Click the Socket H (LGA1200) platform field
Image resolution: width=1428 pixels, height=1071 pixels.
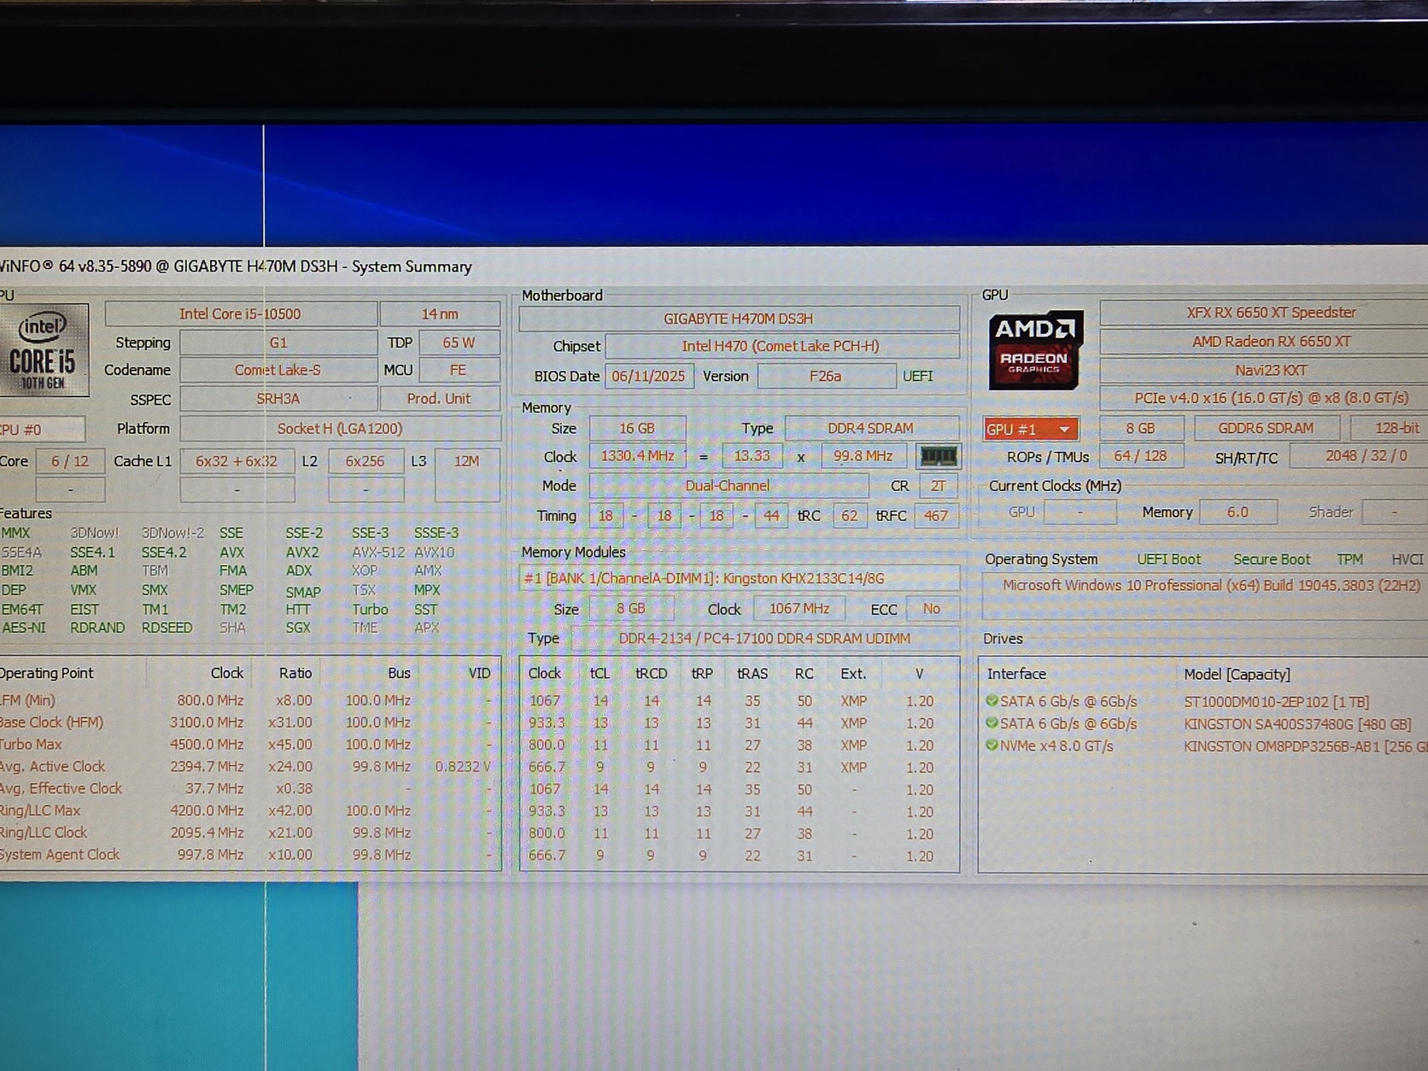click(340, 429)
